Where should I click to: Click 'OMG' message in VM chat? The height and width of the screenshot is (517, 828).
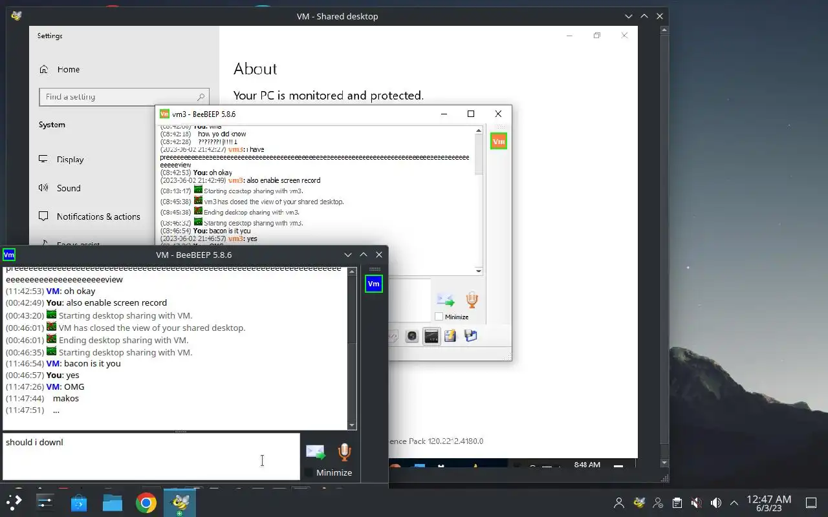(74, 386)
